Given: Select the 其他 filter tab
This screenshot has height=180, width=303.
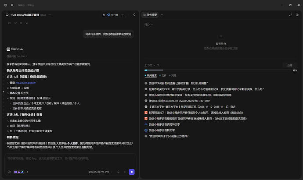Looking at the screenshot, I should coord(173,75).
